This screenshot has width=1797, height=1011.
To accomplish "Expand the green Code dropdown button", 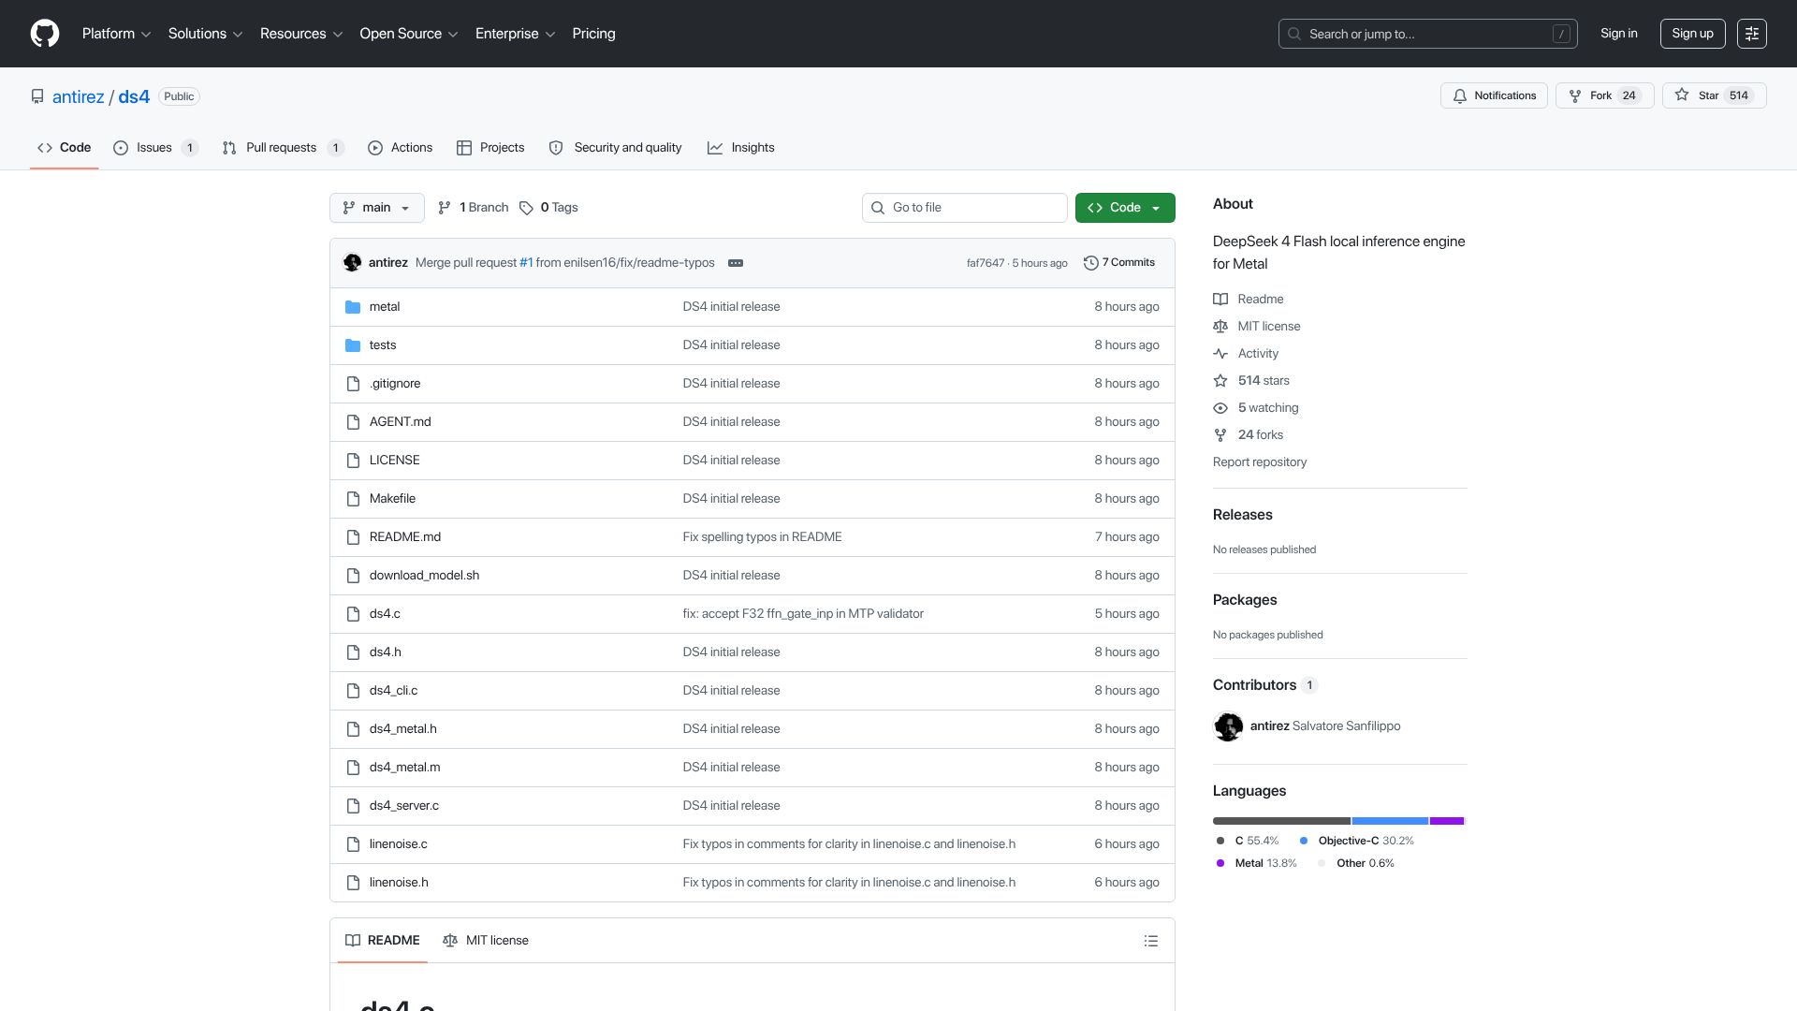I will point(1125,208).
